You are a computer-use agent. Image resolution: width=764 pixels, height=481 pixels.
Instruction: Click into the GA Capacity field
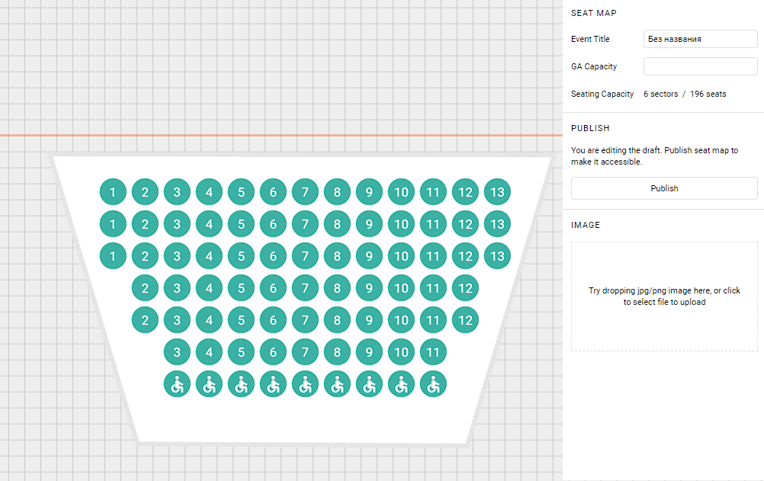coord(700,66)
